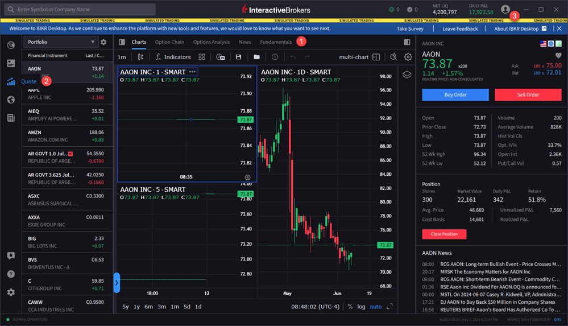Open the Fundamentals tab
Screen dimensions: 568x326
(276, 42)
